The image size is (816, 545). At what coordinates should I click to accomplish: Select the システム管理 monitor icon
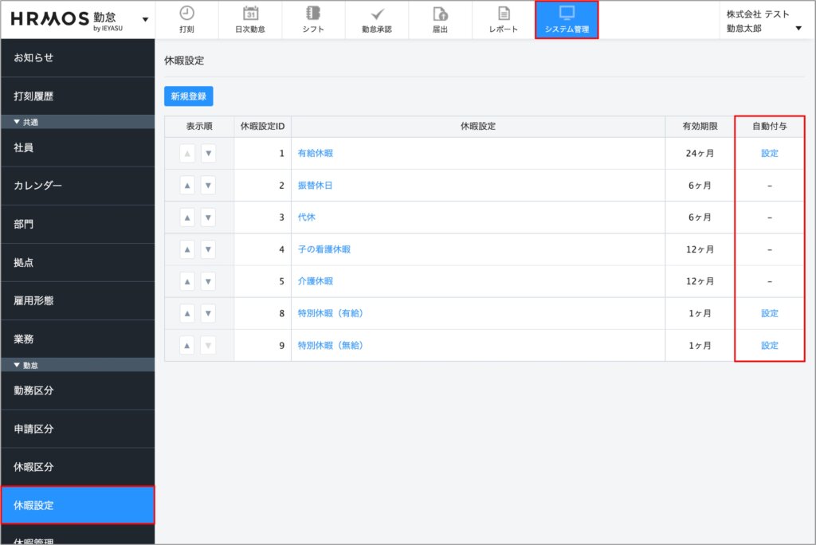(567, 13)
